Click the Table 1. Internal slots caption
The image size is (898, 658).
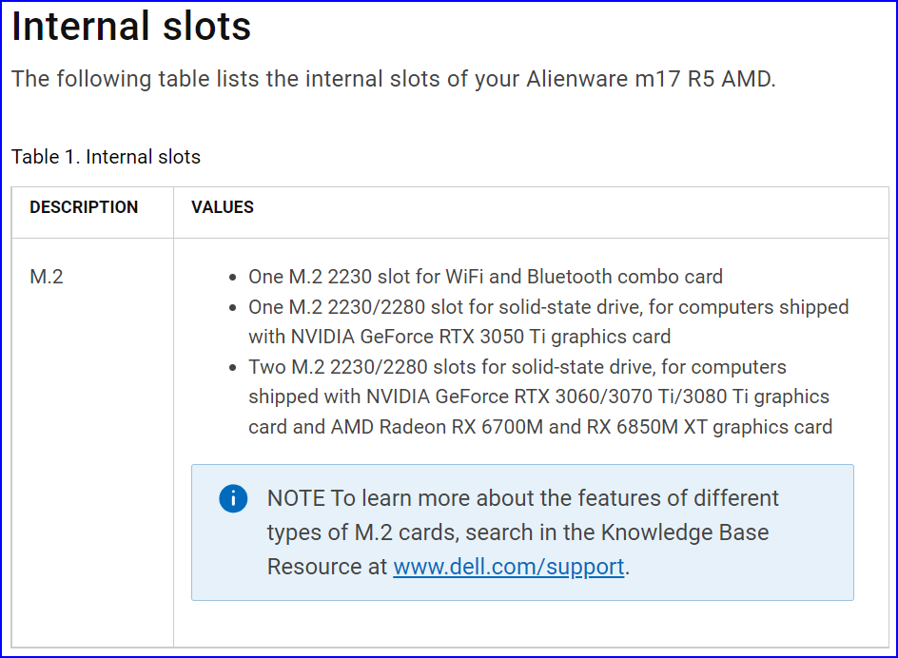pyautogui.click(x=106, y=157)
